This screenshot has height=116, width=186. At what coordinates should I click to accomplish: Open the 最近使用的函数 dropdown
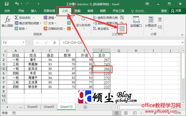tap(28, 23)
